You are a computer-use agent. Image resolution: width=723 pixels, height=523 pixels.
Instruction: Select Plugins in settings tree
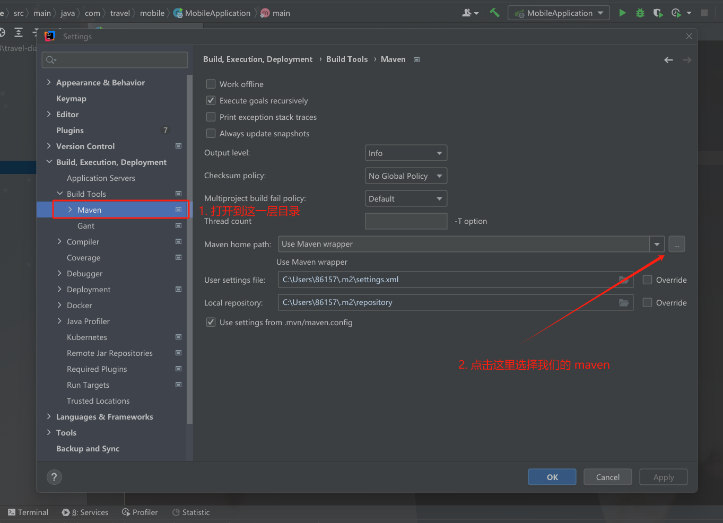[x=70, y=130]
